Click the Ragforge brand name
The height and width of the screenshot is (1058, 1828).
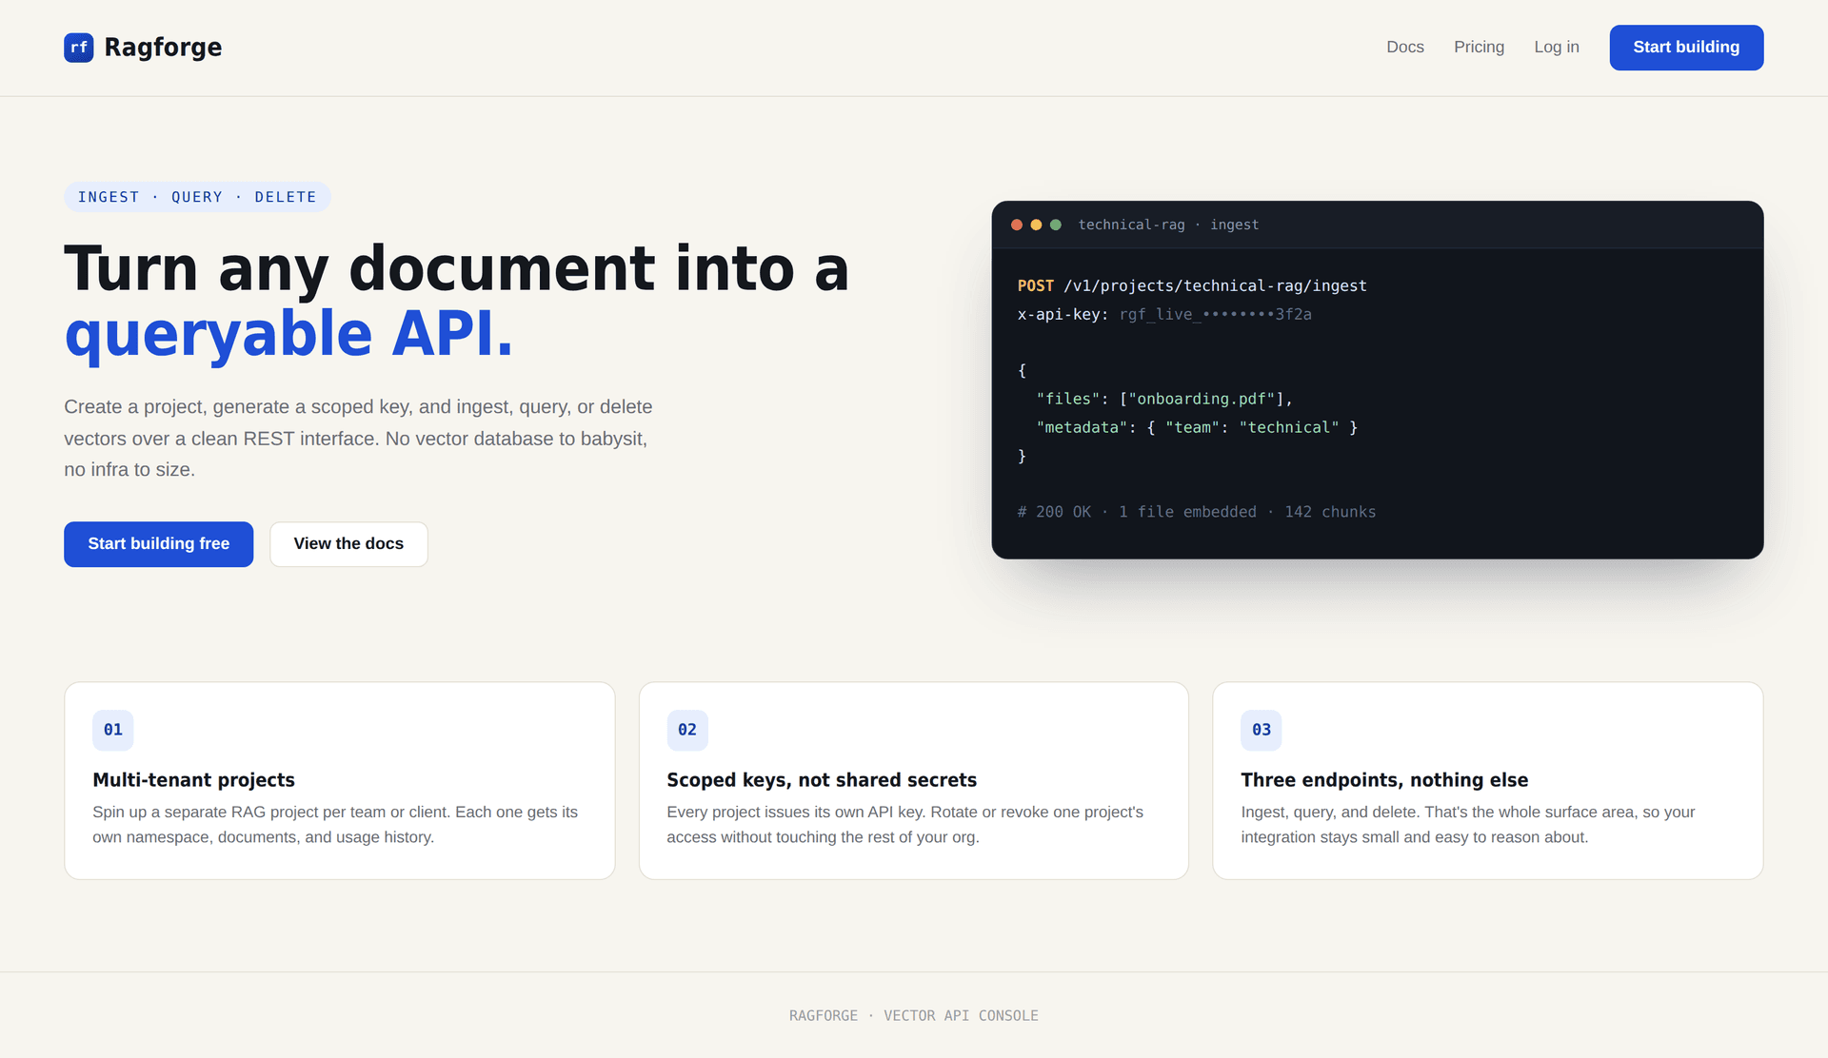point(163,48)
